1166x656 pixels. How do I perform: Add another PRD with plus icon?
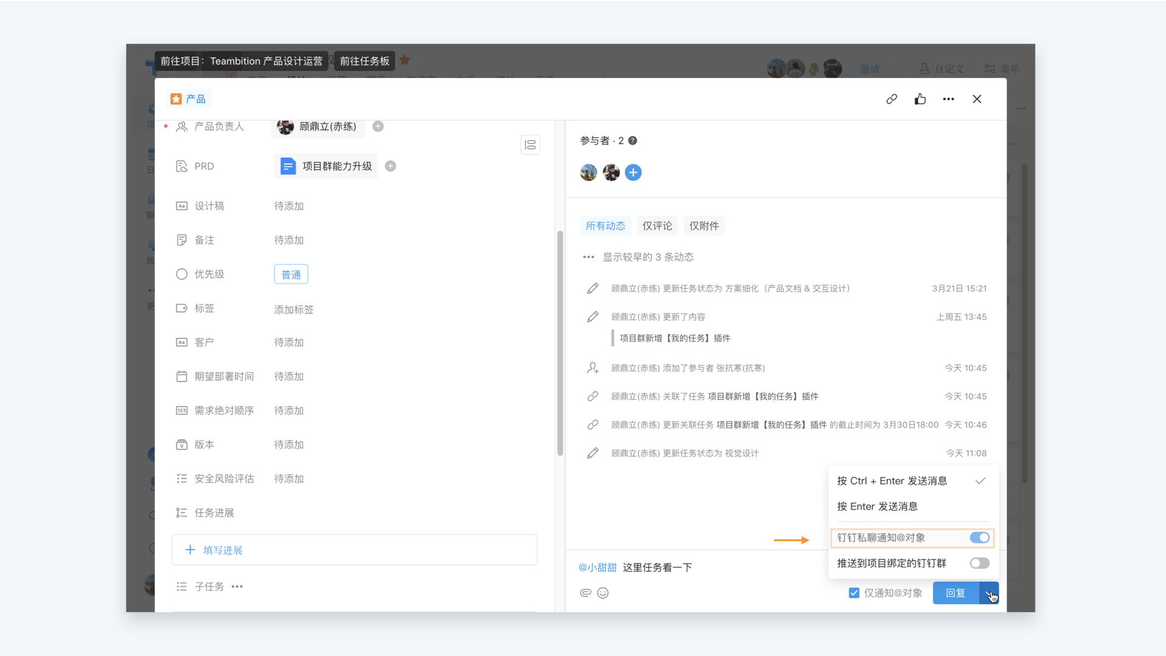click(390, 166)
